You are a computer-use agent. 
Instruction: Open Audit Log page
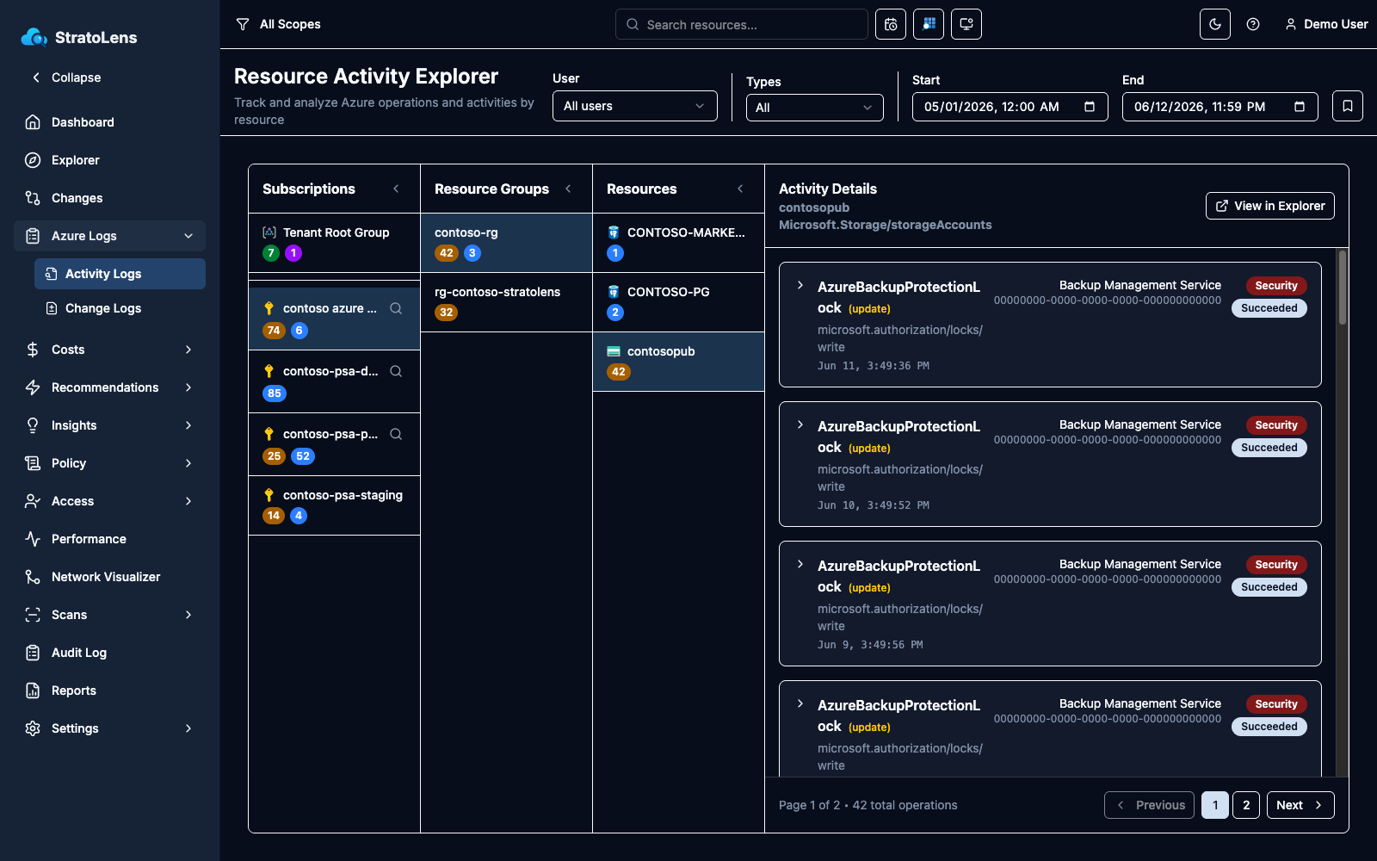[x=110, y=653]
